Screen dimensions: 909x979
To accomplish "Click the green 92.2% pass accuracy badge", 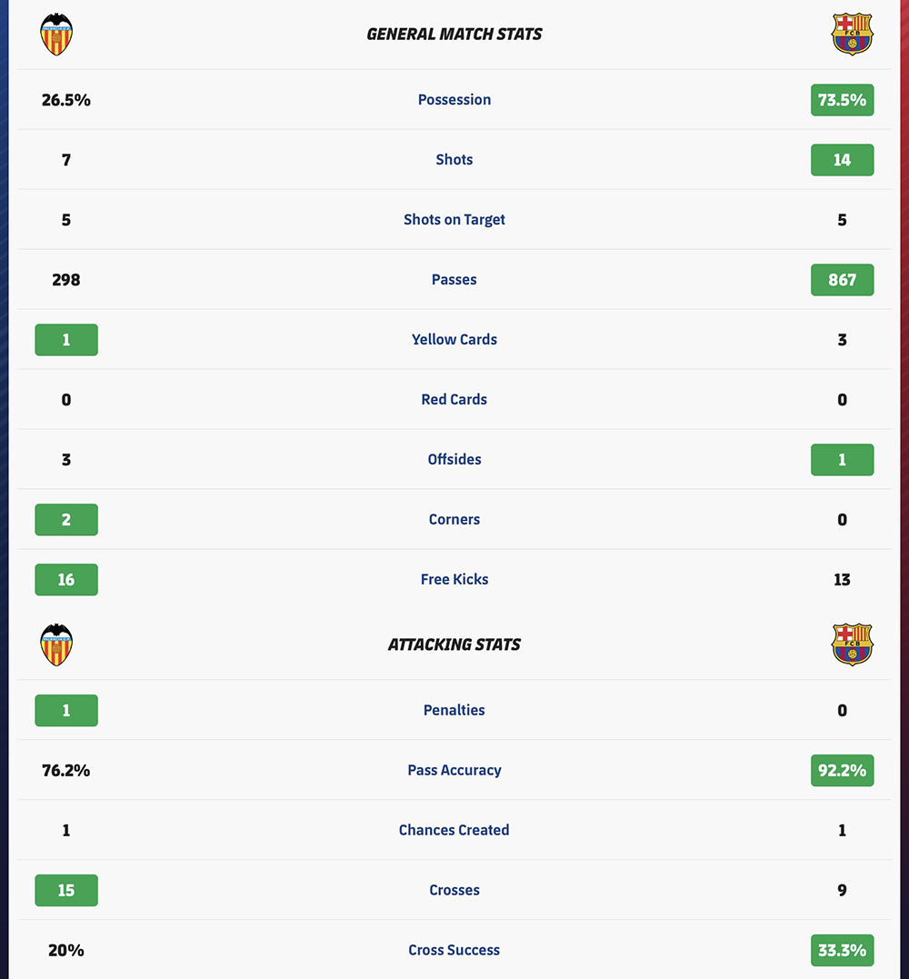I will pos(843,771).
